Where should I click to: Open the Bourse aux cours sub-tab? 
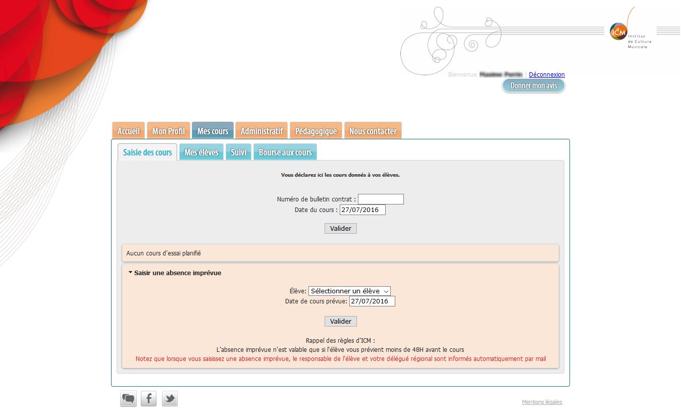(x=285, y=152)
